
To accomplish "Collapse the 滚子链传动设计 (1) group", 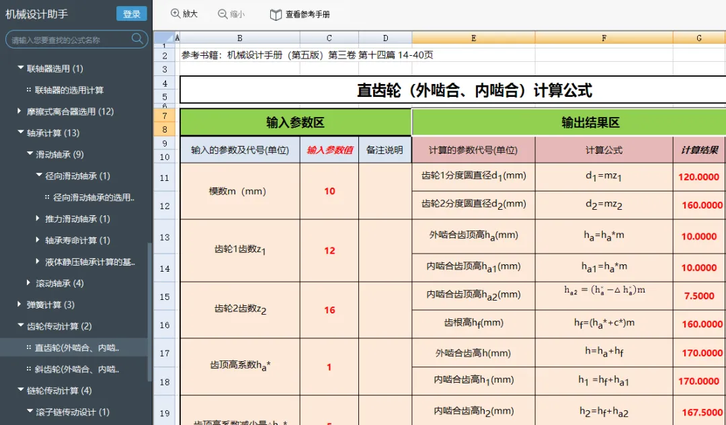I will pos(30,412).
